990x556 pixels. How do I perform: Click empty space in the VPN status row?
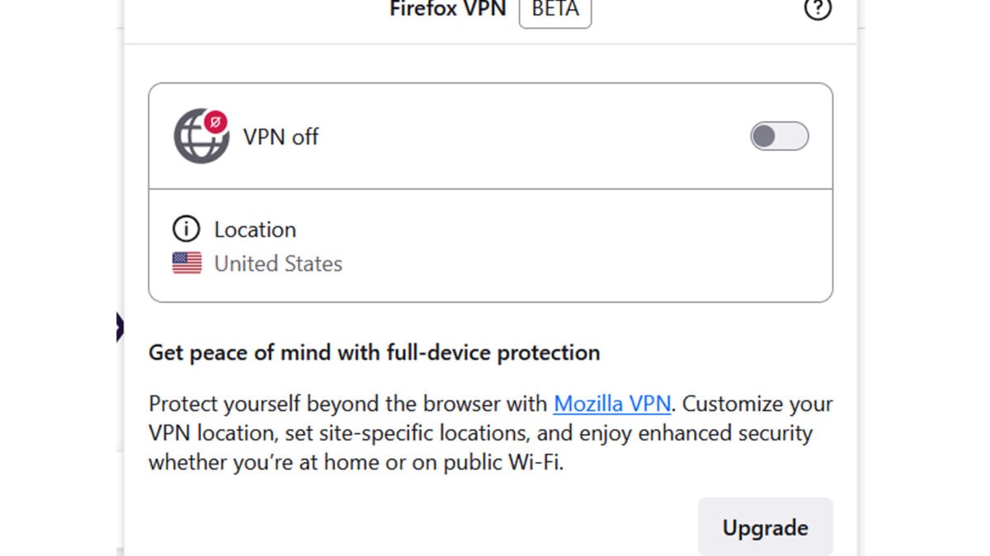pos(528,137)
